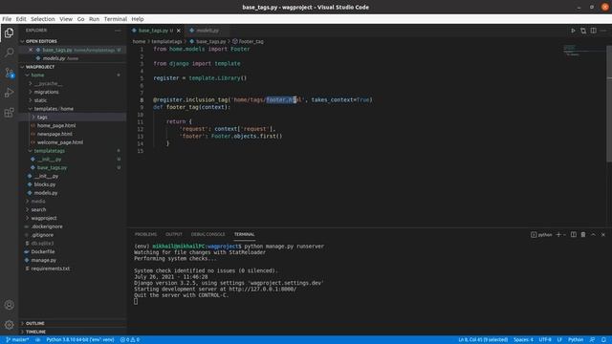The width and height of the screenshot is (612, 344).
Task: Split the editor right
Action: pyautogui.click(x=593, y=31)
